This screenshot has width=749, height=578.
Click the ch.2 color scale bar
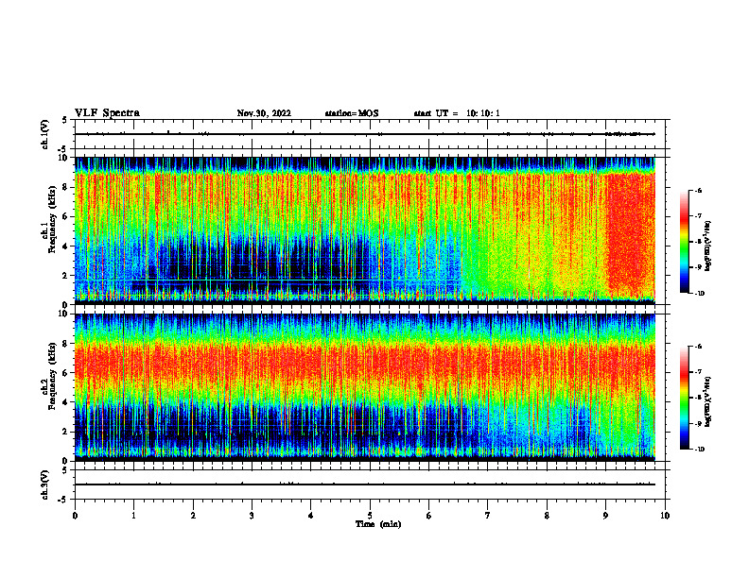coord(685,398)
